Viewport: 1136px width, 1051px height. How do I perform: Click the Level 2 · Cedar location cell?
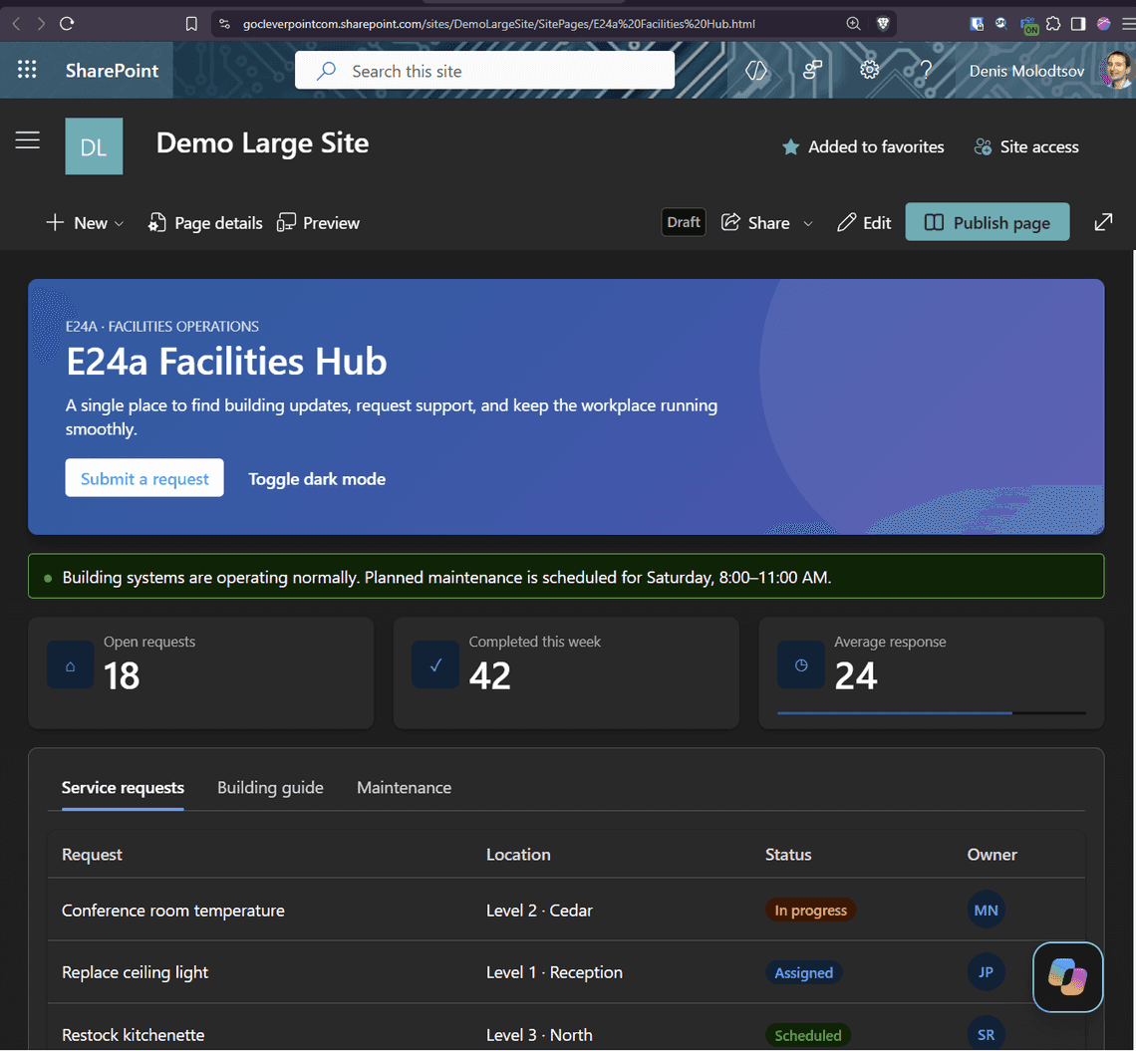click(x=539, y=911)
